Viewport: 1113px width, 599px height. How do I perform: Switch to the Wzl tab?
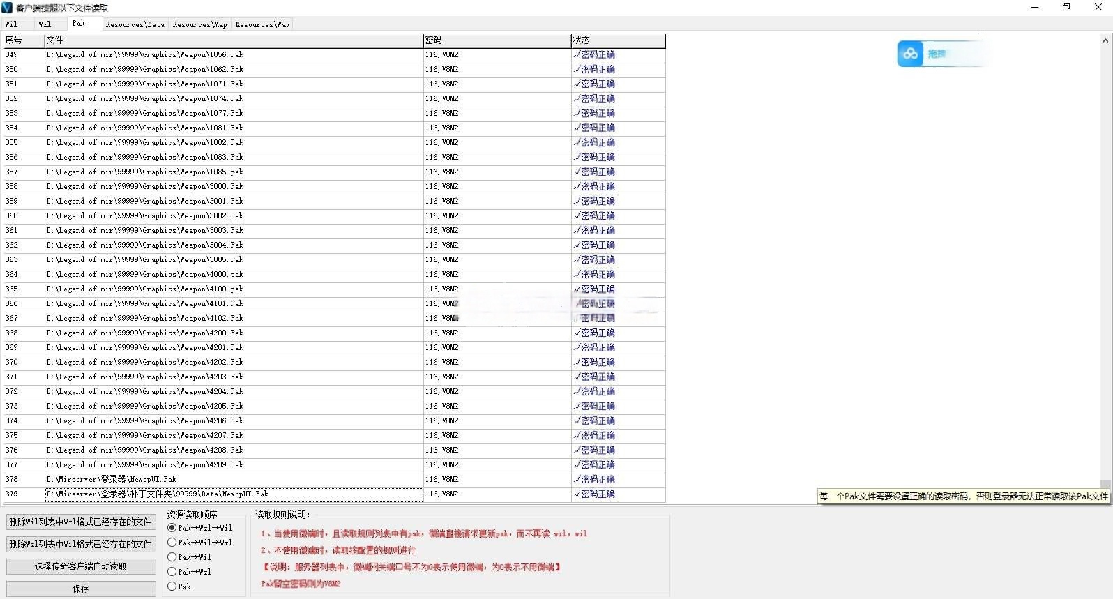(x=45, y=24)
